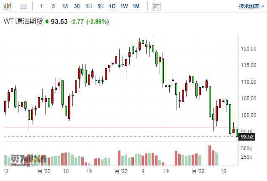Select the 30-minute interval

tap(77, 6)
